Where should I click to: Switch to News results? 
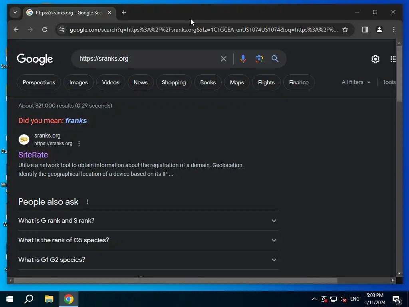coord(141,82)
